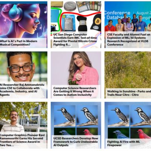Click the grassy hillside trail photo
This screenshot has width=151, height=151.
[128, 70]
